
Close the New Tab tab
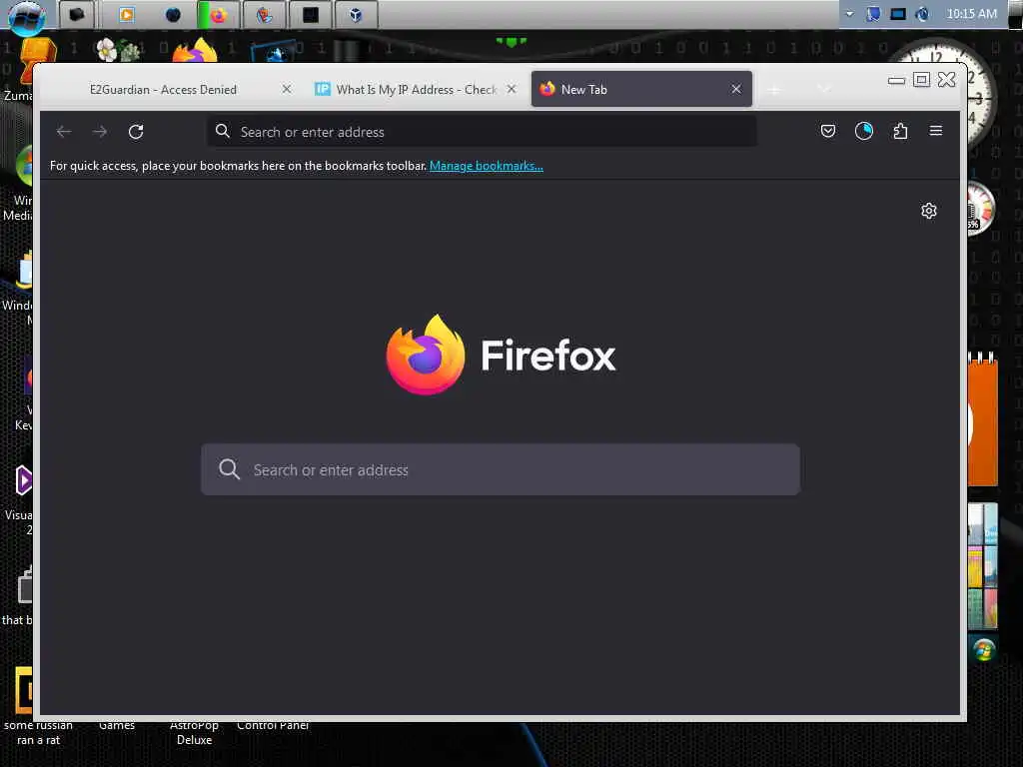pos(736,89)
